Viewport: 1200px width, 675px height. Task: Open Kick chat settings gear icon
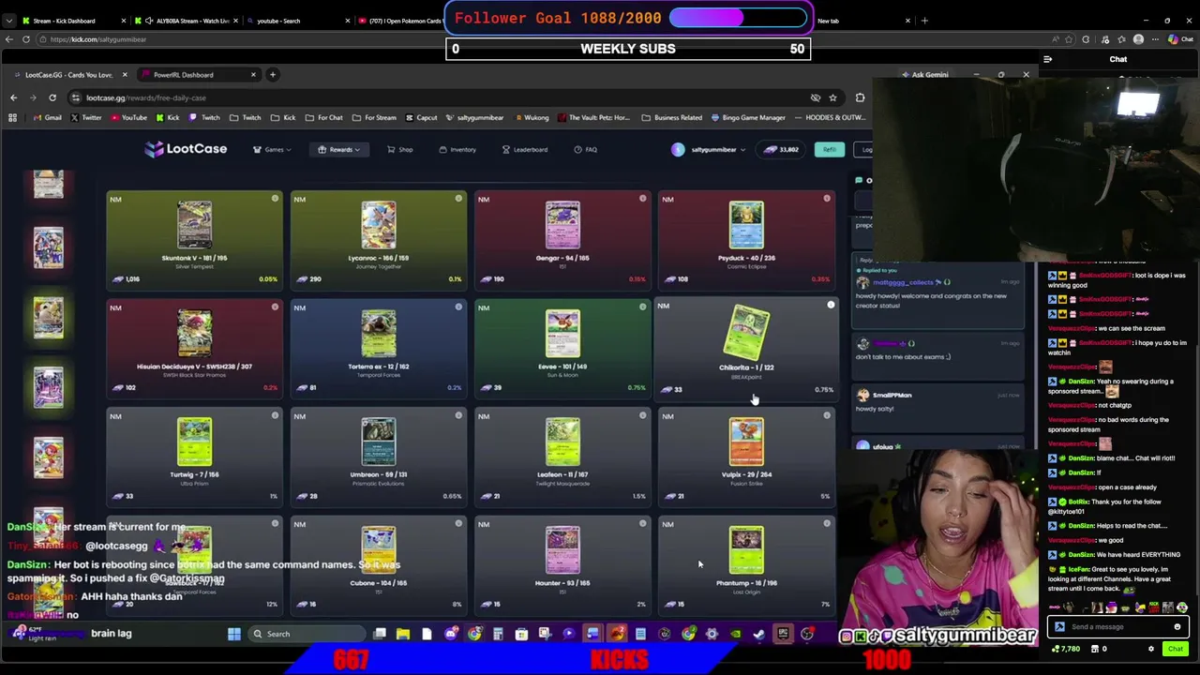click(x=1151, y=649)
